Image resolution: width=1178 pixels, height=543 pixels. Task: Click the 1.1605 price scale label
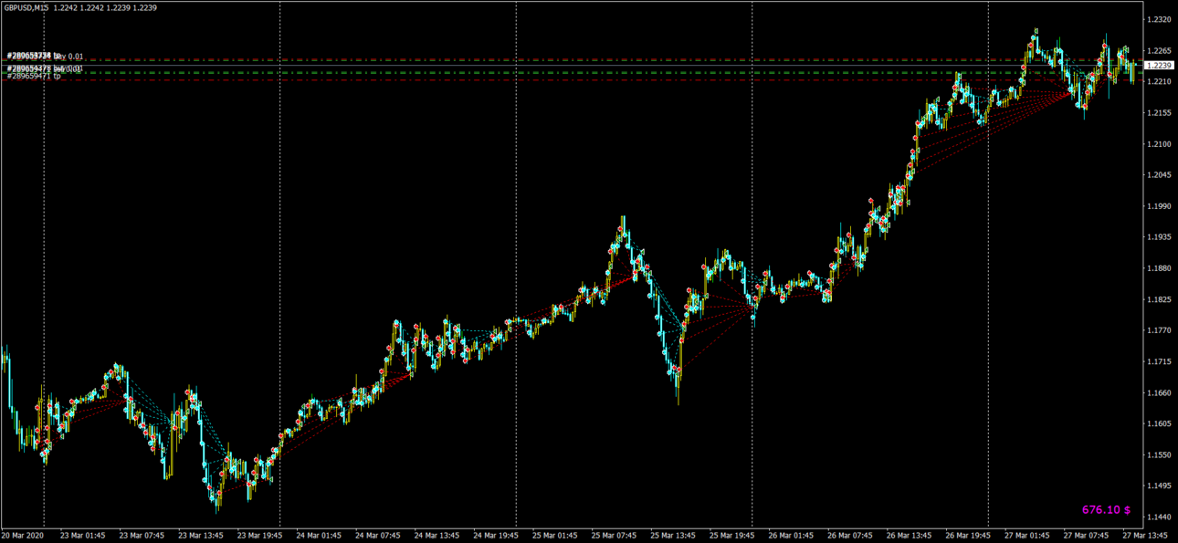click(x=1159, y=424)
